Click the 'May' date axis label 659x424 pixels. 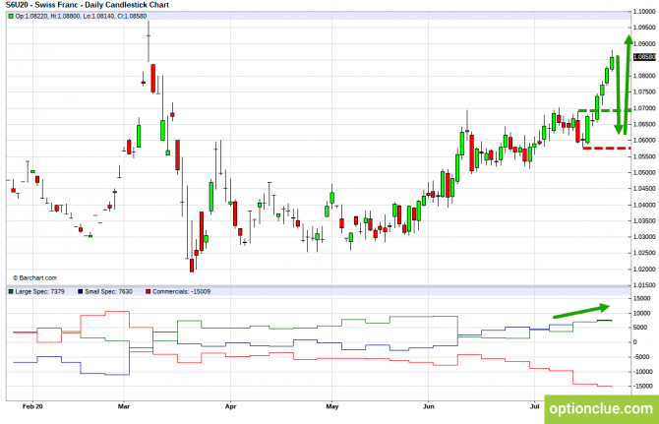[x=332, y=406]
